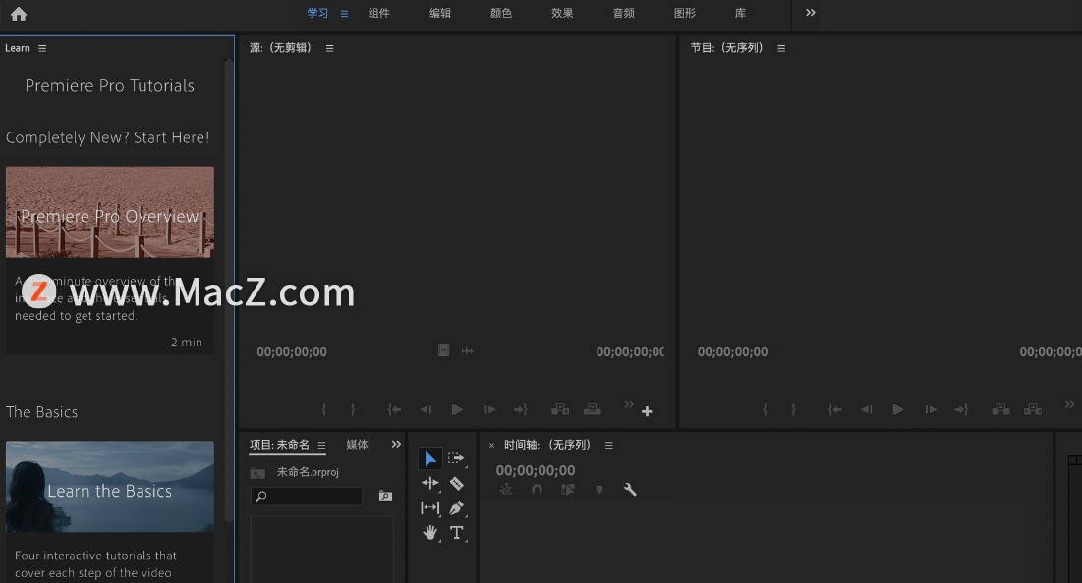
Task: Go to Out point in Source monitor
Action: click(x=521, y=409)
